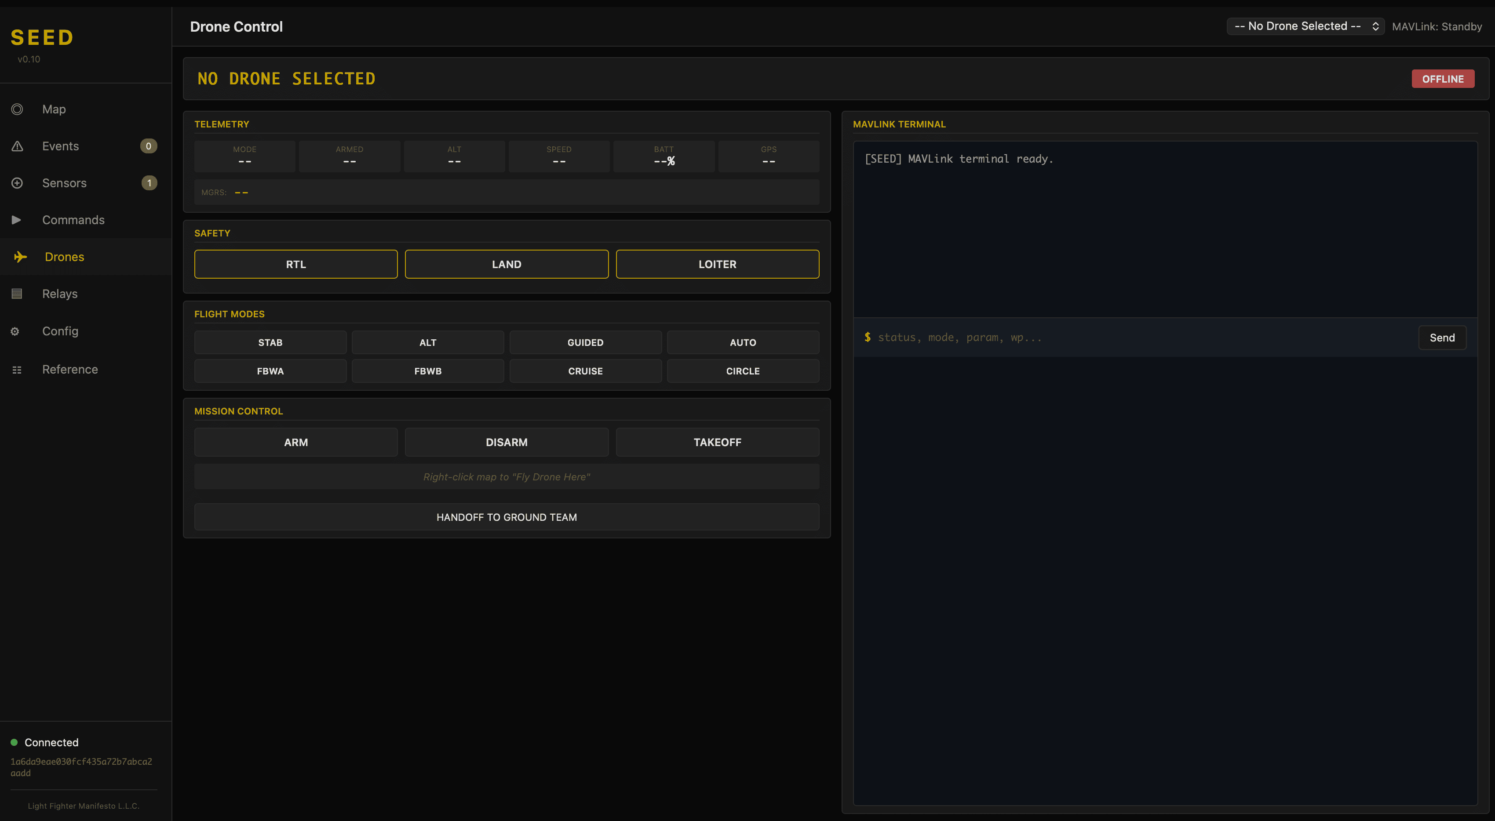Open Reference from the list icon

(x=17, y=370)
